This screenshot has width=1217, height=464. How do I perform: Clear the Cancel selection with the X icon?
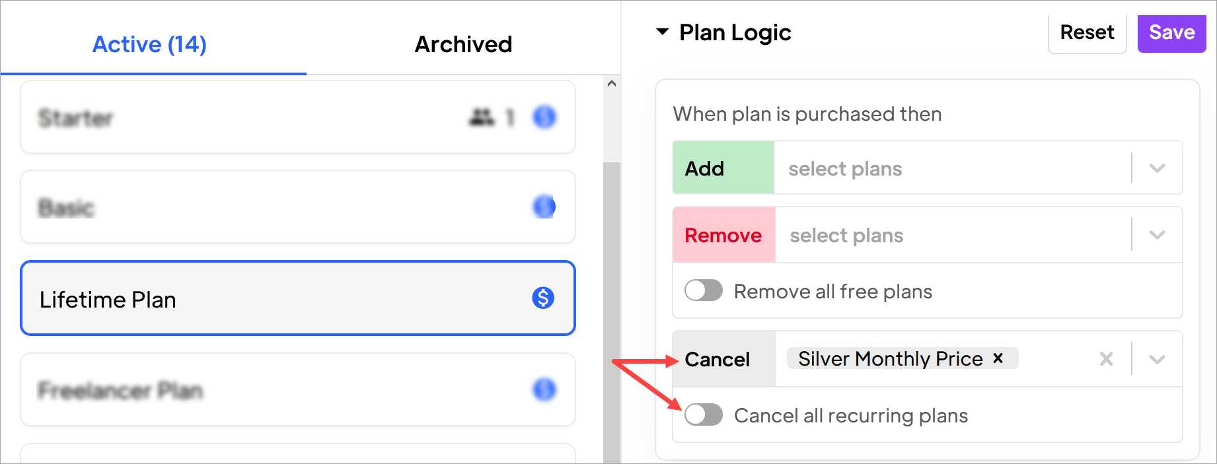1105,358
